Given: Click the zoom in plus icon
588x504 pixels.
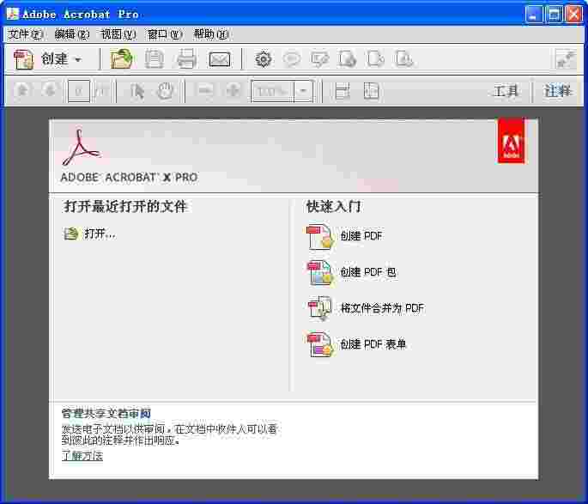Looking at the screenshot, I should click(x=233, y=90).
